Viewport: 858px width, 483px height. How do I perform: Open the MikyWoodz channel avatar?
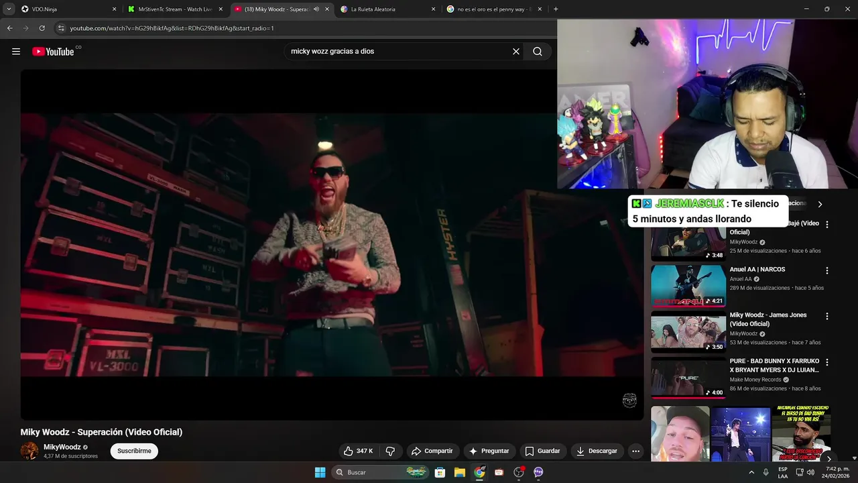(x=29, y=451)
